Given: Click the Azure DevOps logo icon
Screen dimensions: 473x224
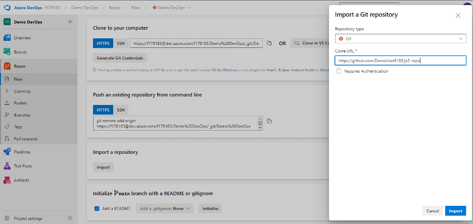Looking at the screenshot, I should click(7, 8).
